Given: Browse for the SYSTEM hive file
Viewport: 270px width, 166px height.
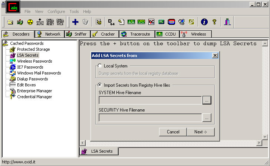Looking at the screenshot, I should coord(207,100).
